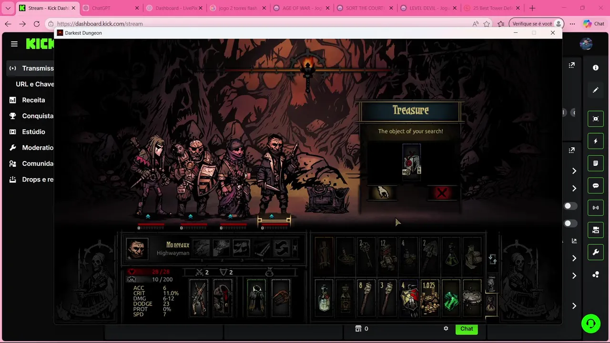Select the green emerald gem

coord(451,298)
